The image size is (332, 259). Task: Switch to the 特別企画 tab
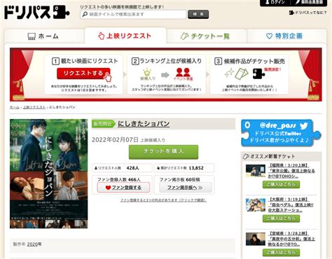tap(286, 36)
